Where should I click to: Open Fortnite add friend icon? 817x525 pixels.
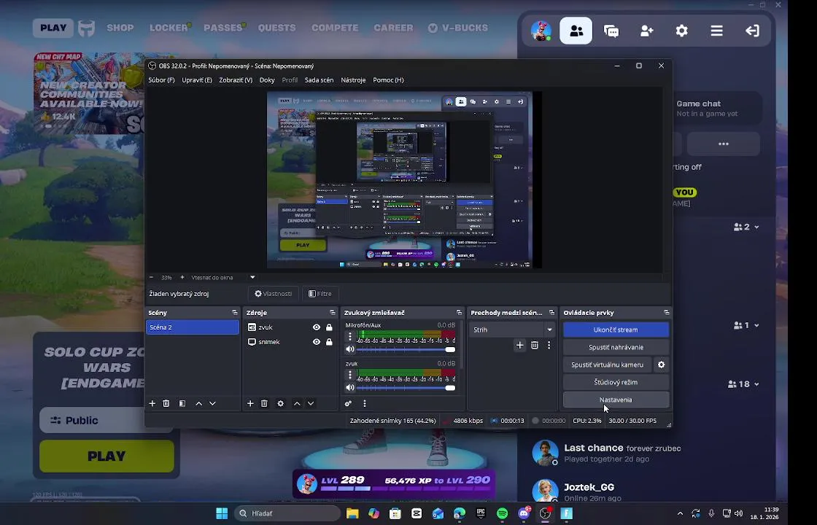click(646, 31)
